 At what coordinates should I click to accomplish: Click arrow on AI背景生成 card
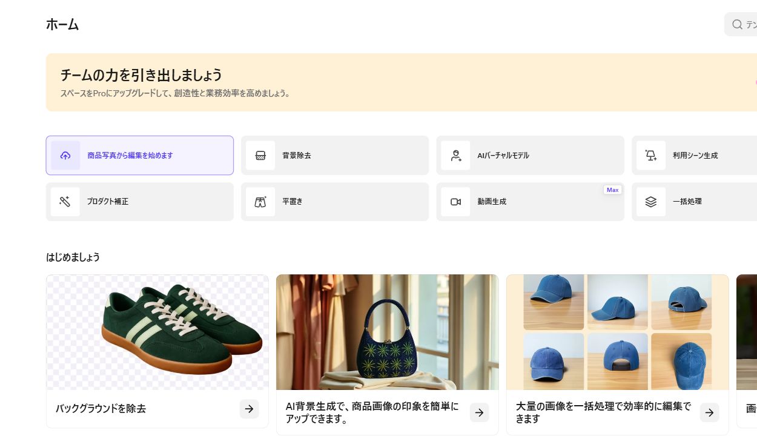[x=479, y=412]
